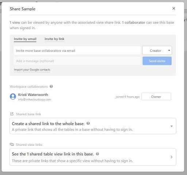
Task: Select the Invite by email tab
Action: [25, 39]
